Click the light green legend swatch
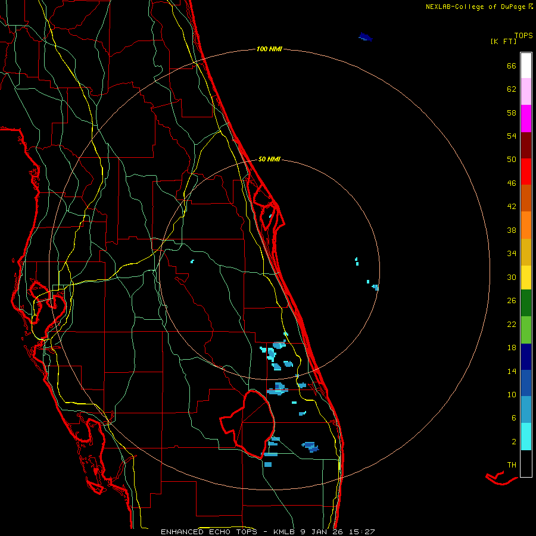Screen dimensions: 536x536 pyautogui.click(x=526, y=330)
